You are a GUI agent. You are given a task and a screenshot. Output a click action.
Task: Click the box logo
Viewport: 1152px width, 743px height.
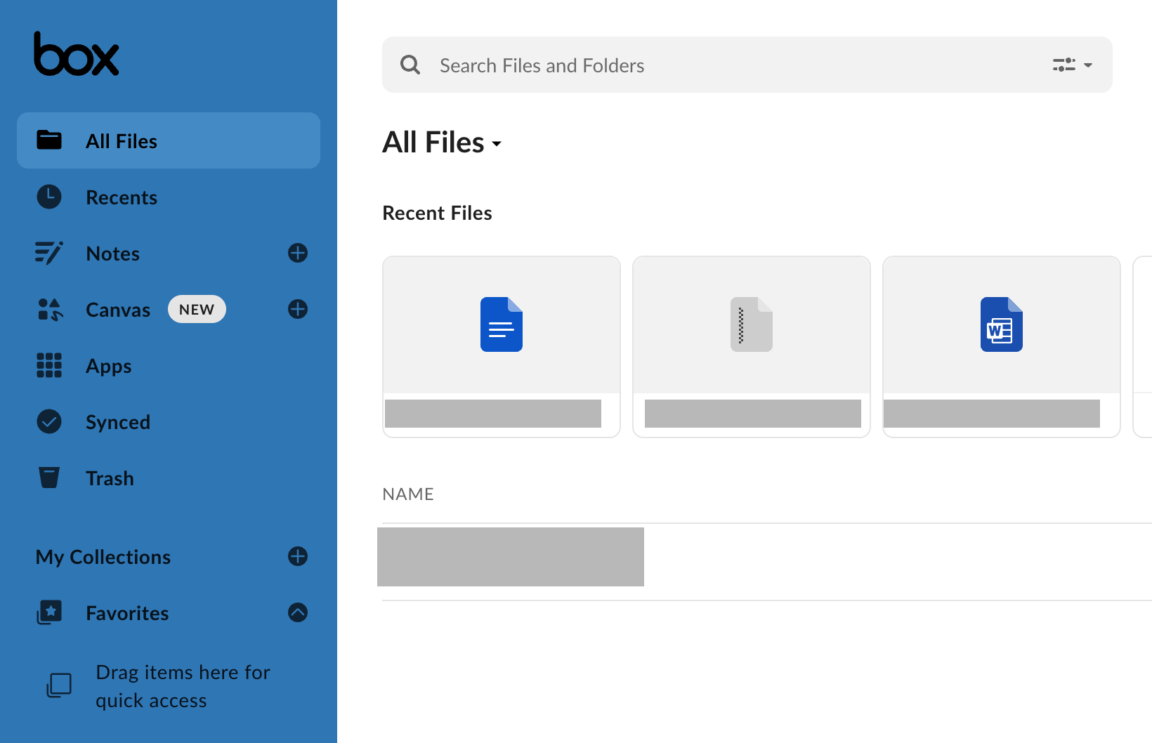(x=77, y=54)
